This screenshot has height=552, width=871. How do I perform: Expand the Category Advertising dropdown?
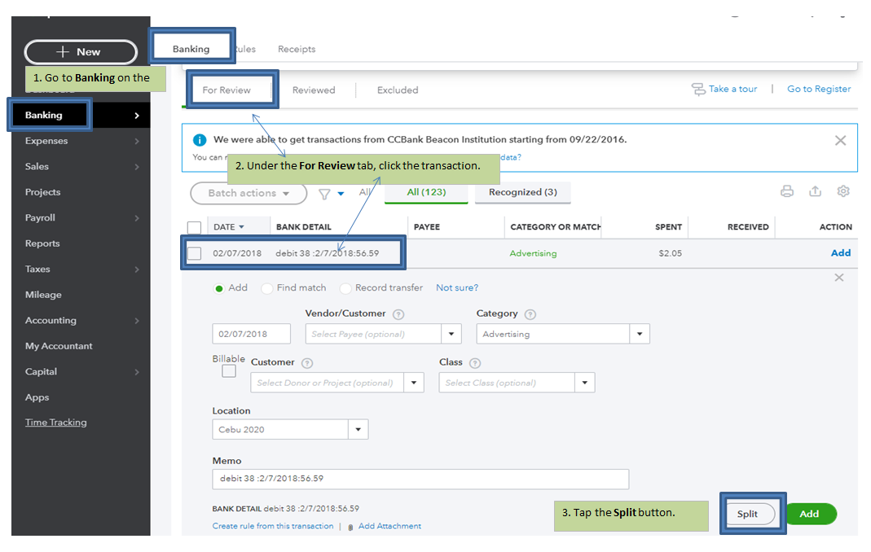(640, 334)
